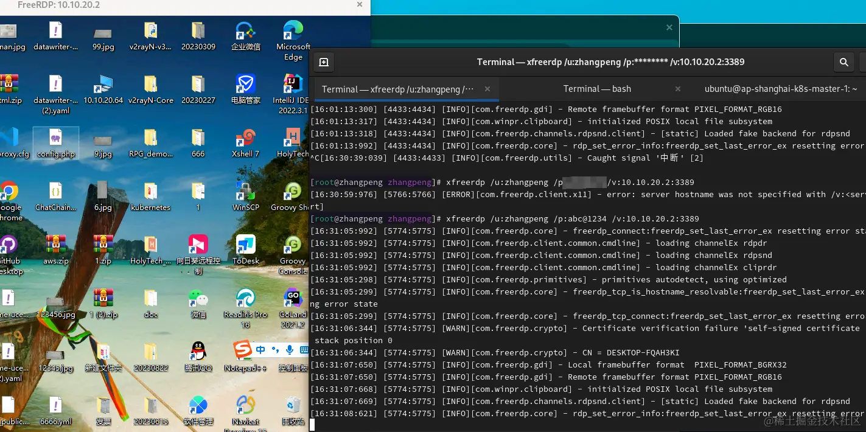
Task: Open the 20230227 folder
Action: tap(198, 89)
